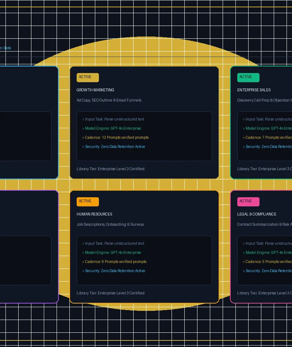Viewport: 292px width, 347px height.
Task: Click the Input Task line in Enterprise Sales
Action: 267,119
